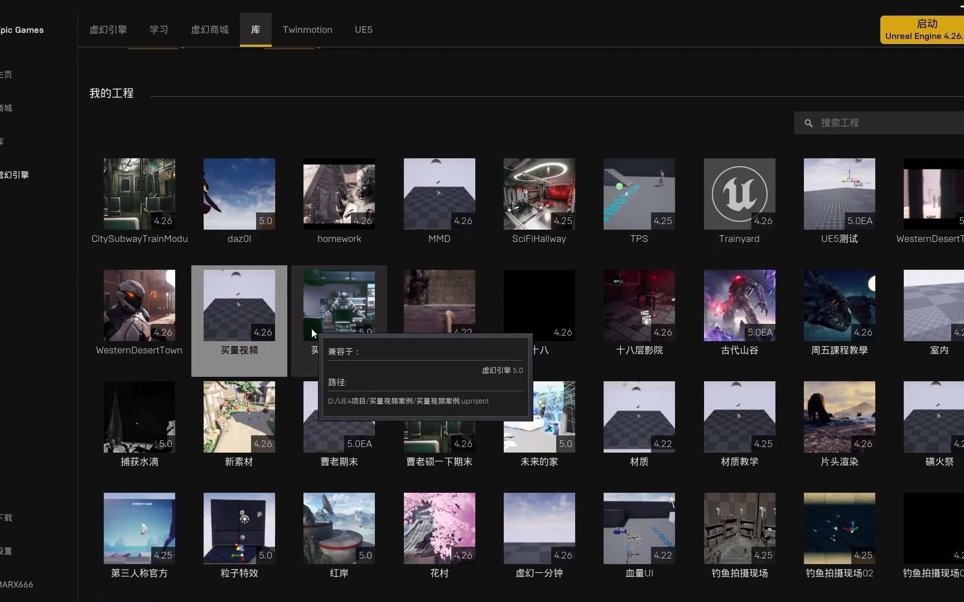Click the 搜索工程 search field
Image resolution: width=964 pixels, height=602 pixels.
tap(879, 123)
